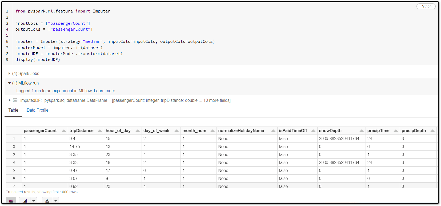Click the download results icon
The width and height of the screenshot is (441, 206).
click(x=47, y=201)
